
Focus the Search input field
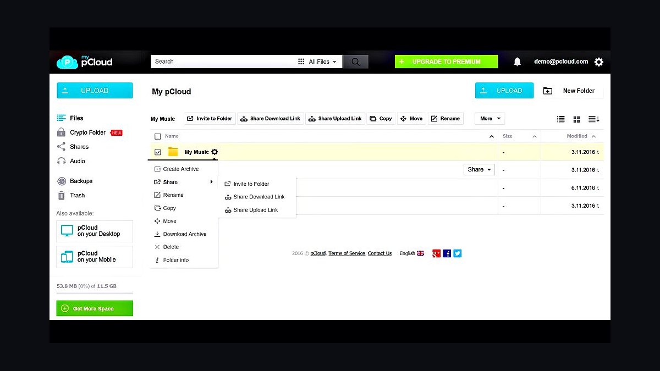223,62
